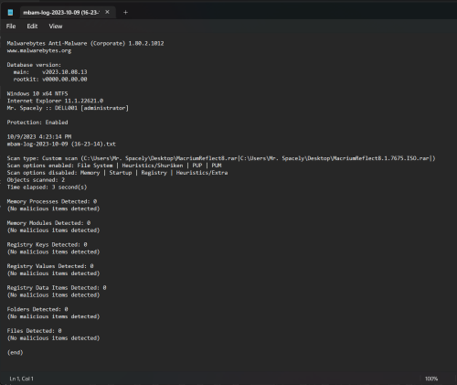
Task: Open the View menu
Action: point(56,27)
